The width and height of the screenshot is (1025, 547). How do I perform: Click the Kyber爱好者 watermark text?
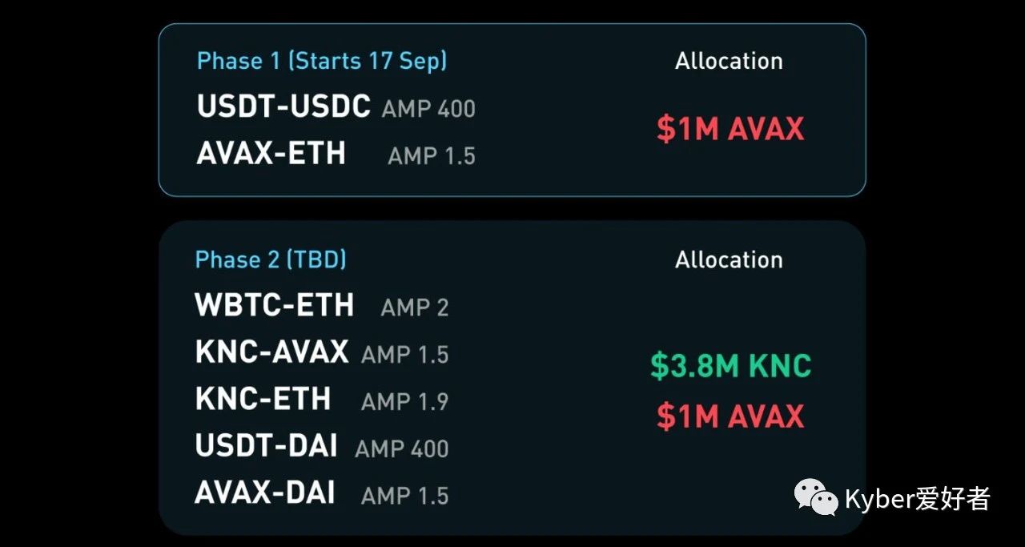(x=918, y=499)
